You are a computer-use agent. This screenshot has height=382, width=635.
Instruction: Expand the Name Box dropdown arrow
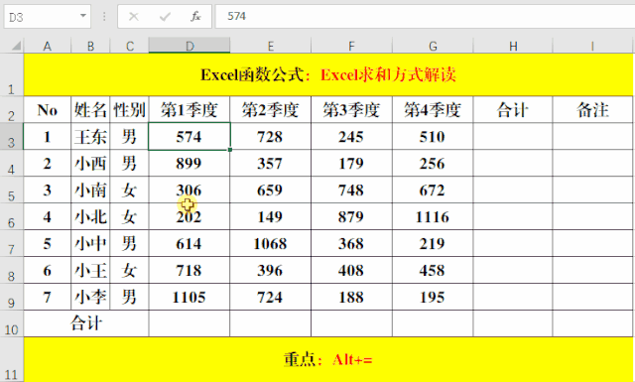83,16
